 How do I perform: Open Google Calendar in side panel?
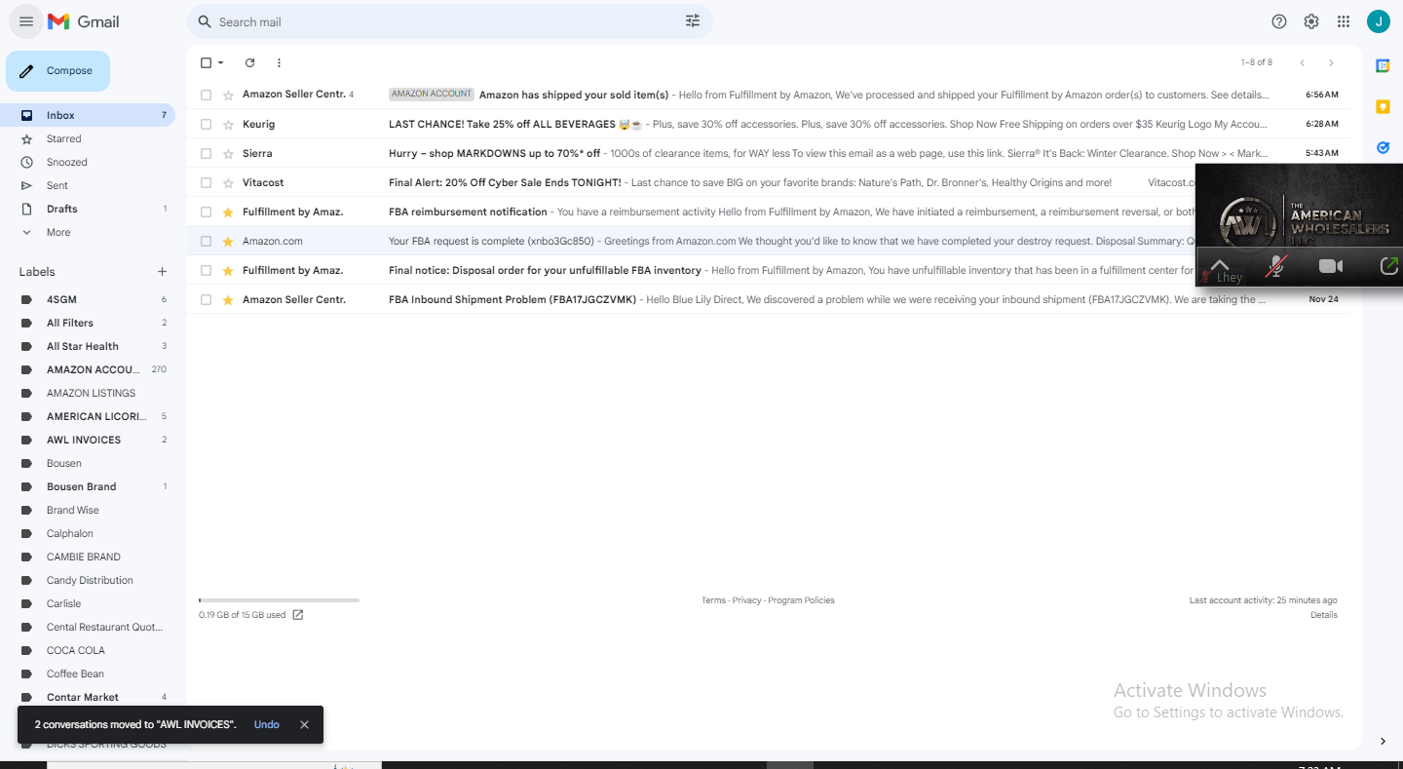pos(1383,65)
